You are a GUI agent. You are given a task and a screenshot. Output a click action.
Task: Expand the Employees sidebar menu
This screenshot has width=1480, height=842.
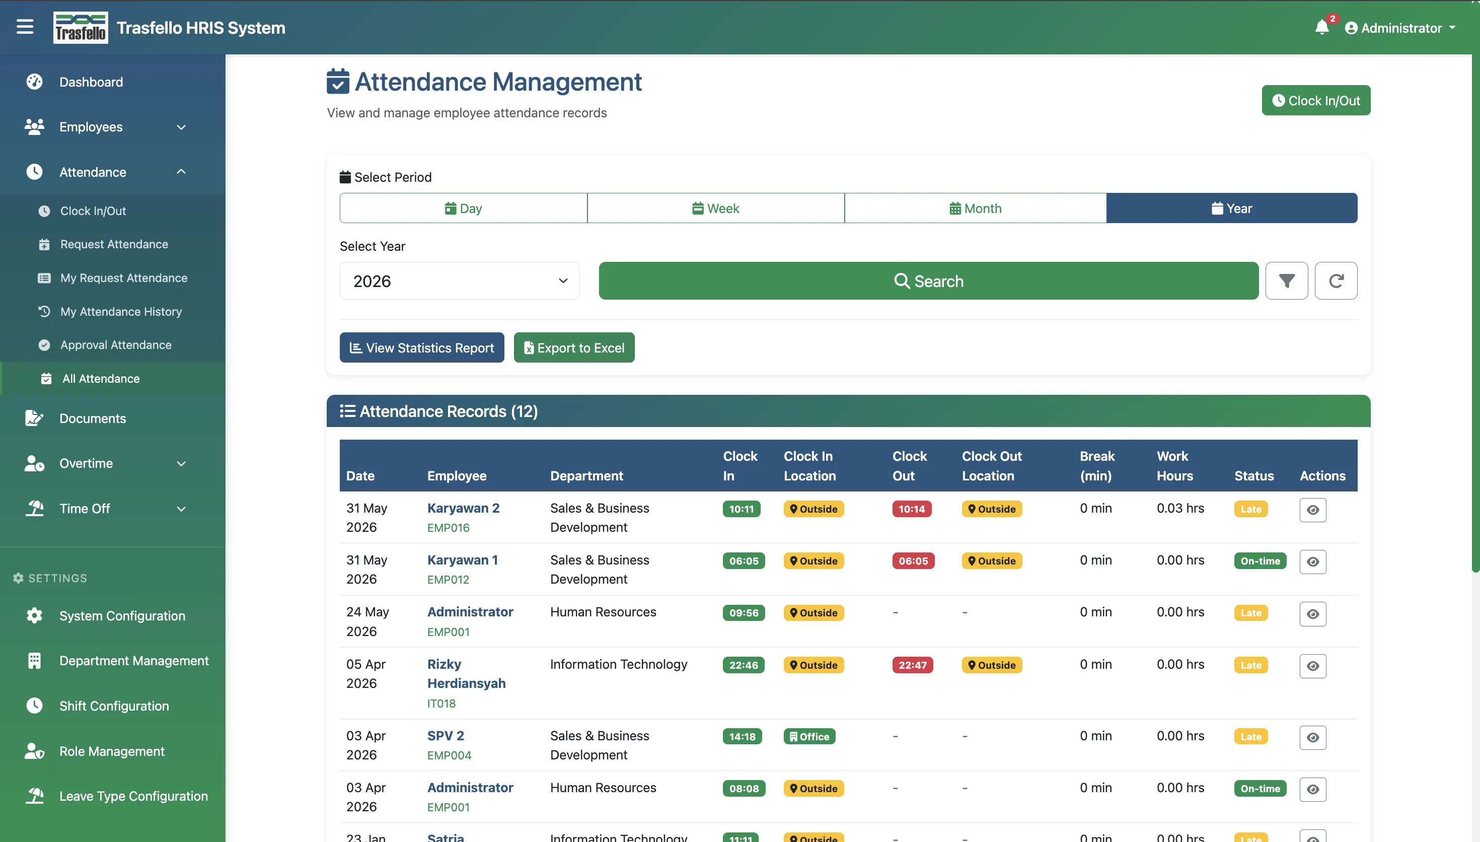pos(113,127)
